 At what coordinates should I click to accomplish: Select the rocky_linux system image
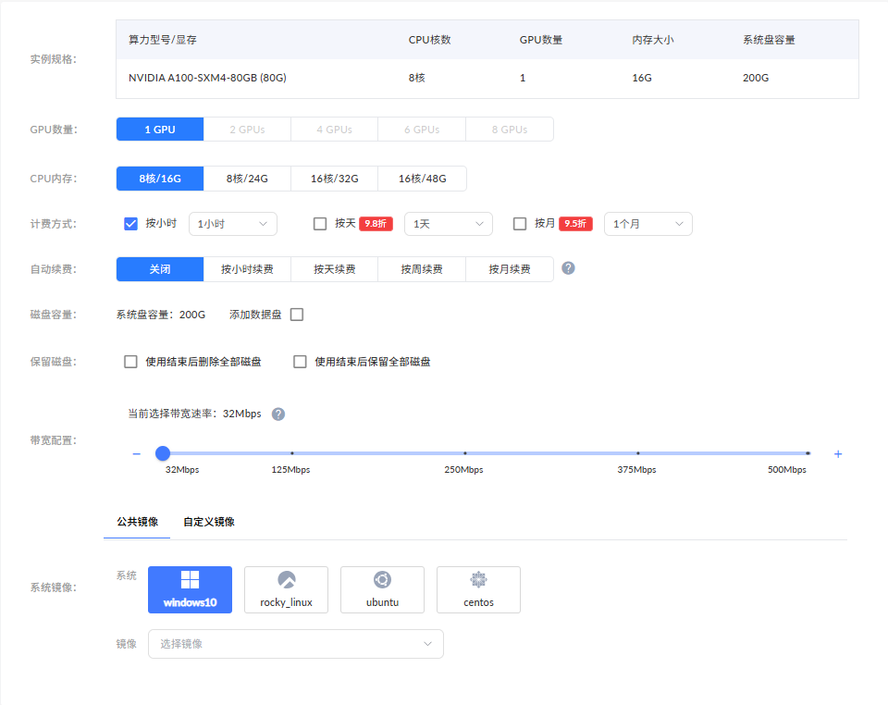click(286, 589)
